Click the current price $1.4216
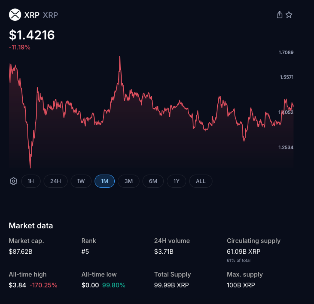 [32, 35]
